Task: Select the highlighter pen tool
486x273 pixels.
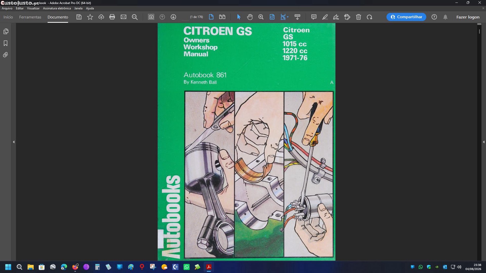Action: point(325,17)
